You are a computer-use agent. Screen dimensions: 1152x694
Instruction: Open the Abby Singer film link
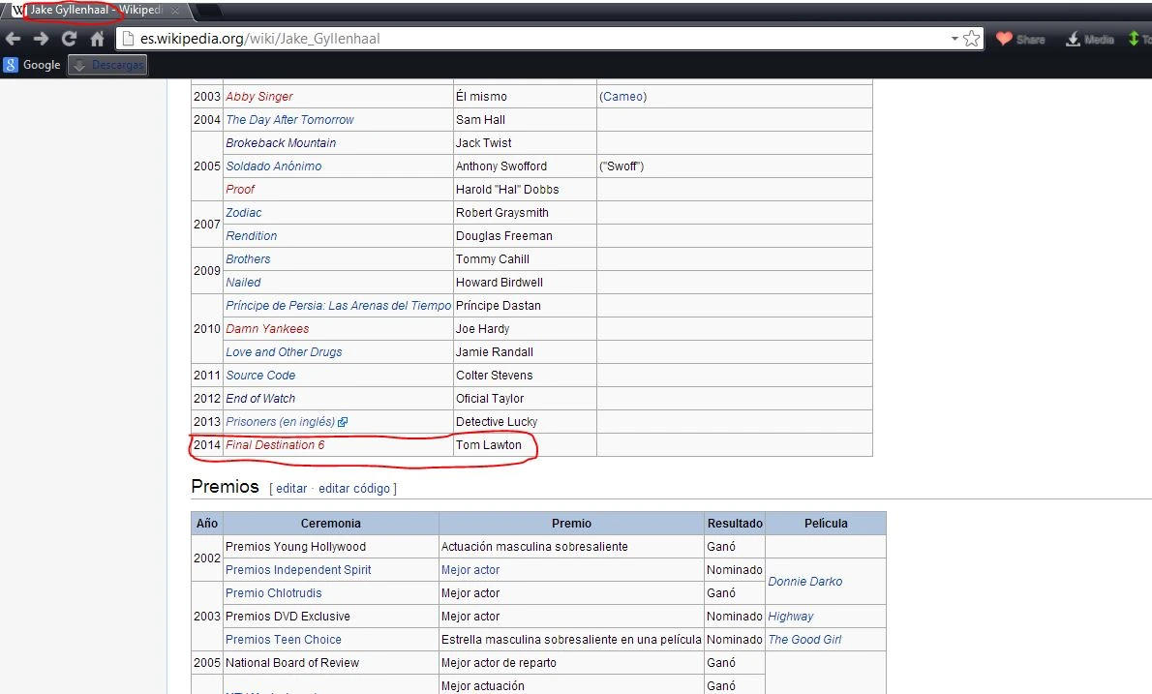coord(258,96)
